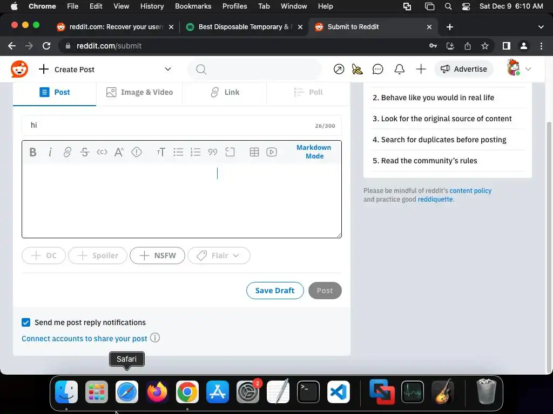
Task: Switch to Image & Video tab
Action: (139, 93)
